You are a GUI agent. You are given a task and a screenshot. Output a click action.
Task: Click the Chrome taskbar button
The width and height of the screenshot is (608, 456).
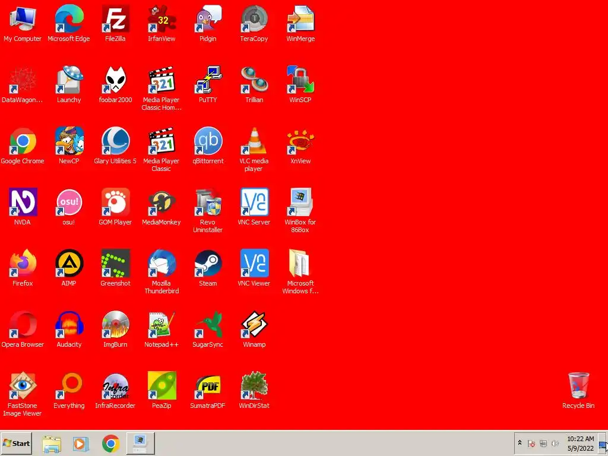pos(111,444)
